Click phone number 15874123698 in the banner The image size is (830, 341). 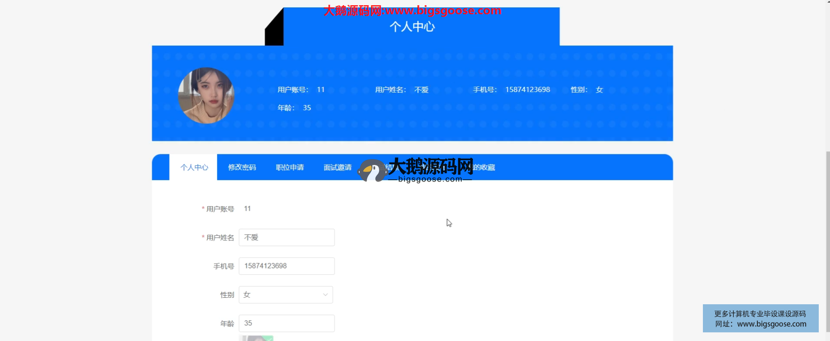527,89
